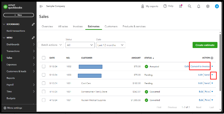Viewport: 224px width, 114px height.
Task: Expand Transactions submenu
Action: pos(34,51)
